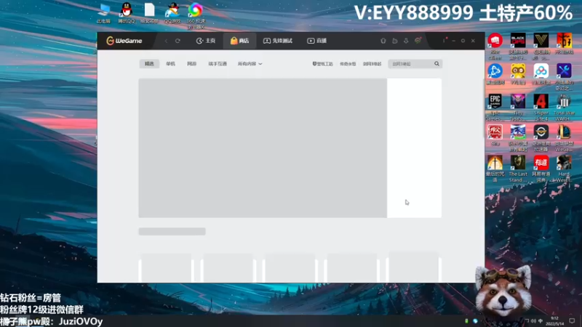Select the 精选 featured filter
This screenshot has width=582, height=327.
[x=149, y=64]
